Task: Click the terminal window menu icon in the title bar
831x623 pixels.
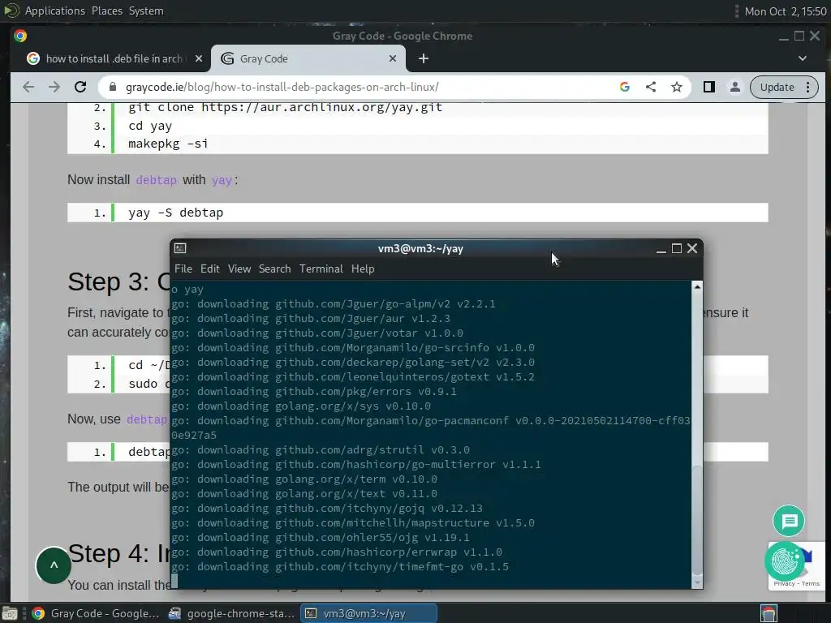Action: point(180,248)
